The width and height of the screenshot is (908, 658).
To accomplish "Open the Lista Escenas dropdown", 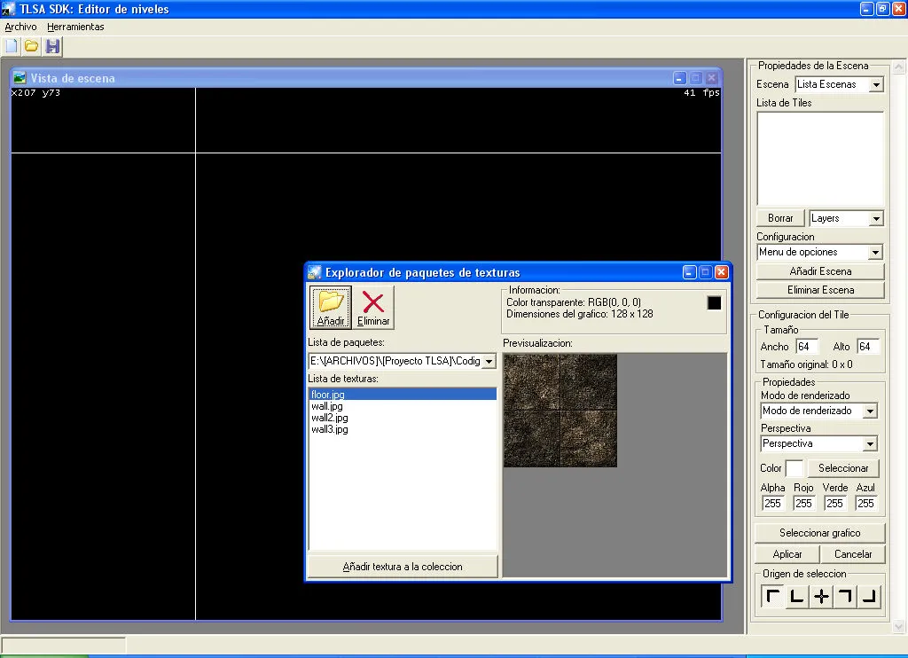I will [x=875, y=85].
